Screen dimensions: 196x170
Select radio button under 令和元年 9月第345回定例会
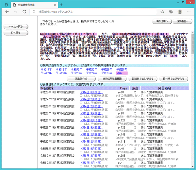tap(81, 152)
